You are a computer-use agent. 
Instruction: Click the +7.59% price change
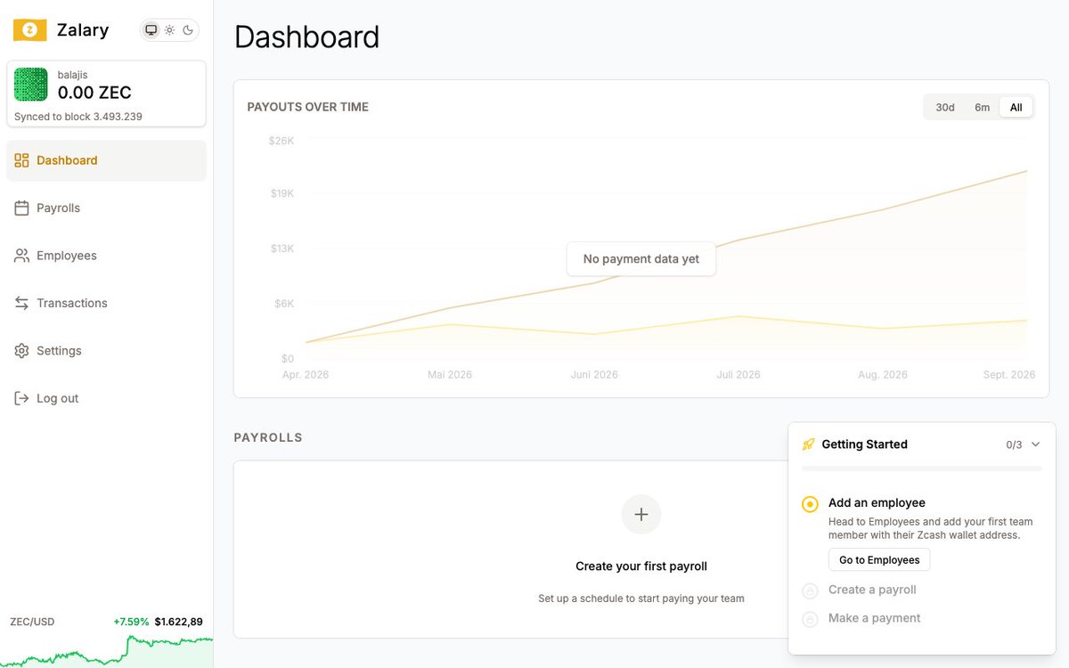pyautogui.click(x=131, y=622)
